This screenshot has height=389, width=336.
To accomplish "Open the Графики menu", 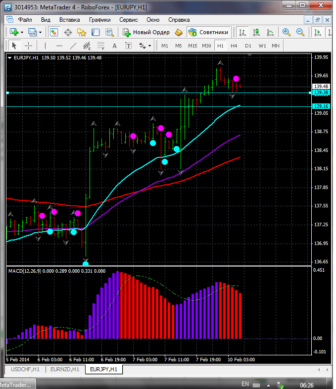I will tap(99, 20).
